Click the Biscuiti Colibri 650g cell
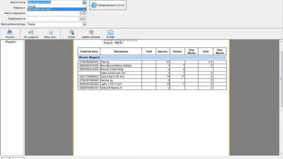This screenshot has width=283, height=159. click(x=121, y=69)
